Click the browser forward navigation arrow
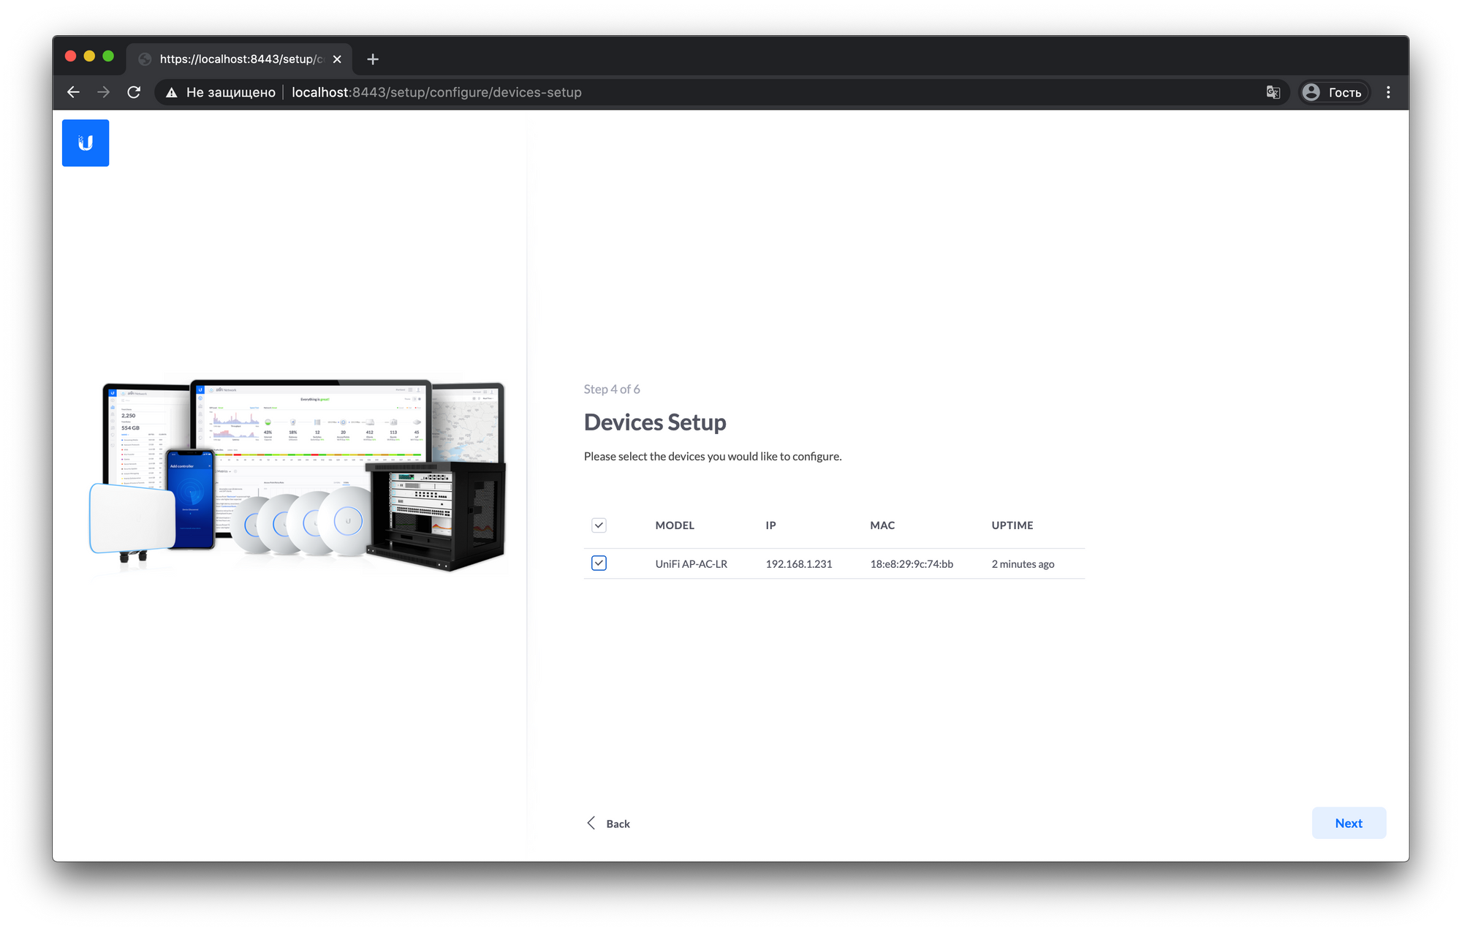 click(103, 91)
